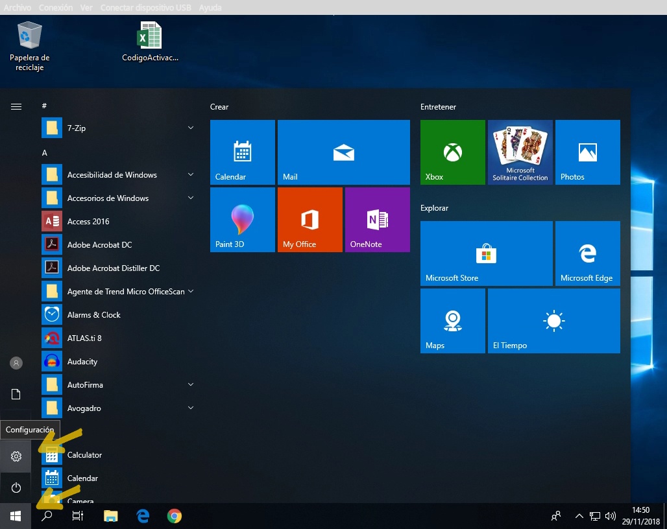
Task: Open the Mail tile
Action: (344, 152)
